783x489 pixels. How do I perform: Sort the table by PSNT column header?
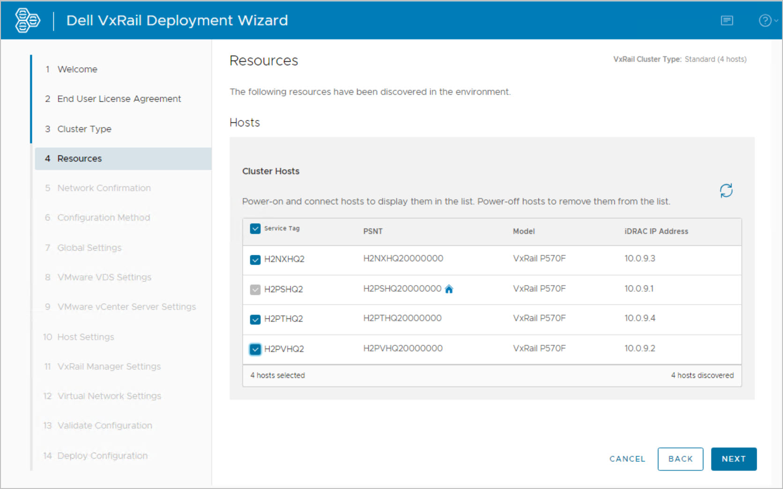point(373,231)
